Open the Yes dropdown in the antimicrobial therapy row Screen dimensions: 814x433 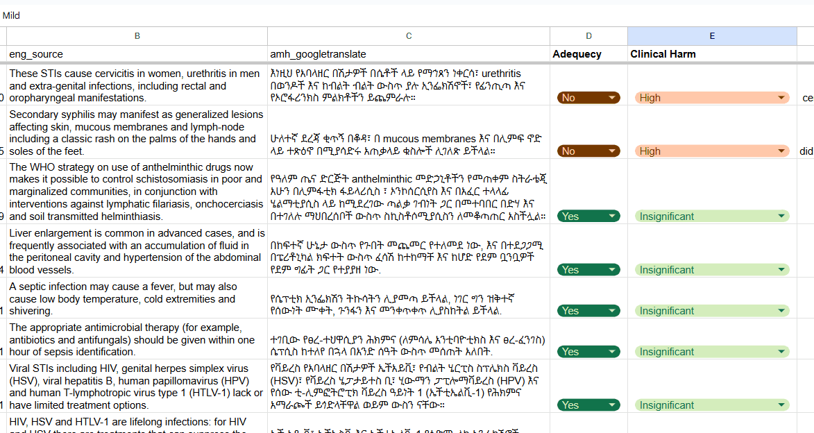588,352
